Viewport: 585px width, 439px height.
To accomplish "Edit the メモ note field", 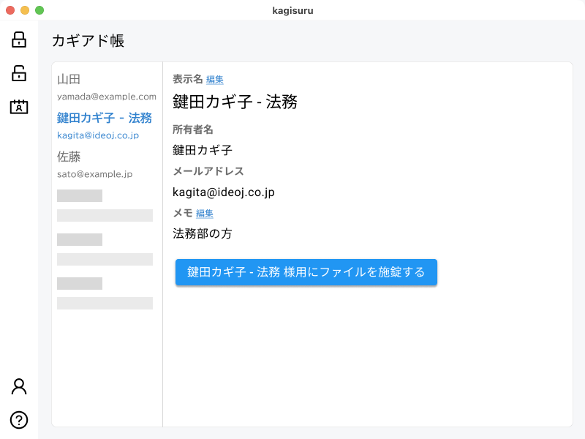I will pos(205,214).
